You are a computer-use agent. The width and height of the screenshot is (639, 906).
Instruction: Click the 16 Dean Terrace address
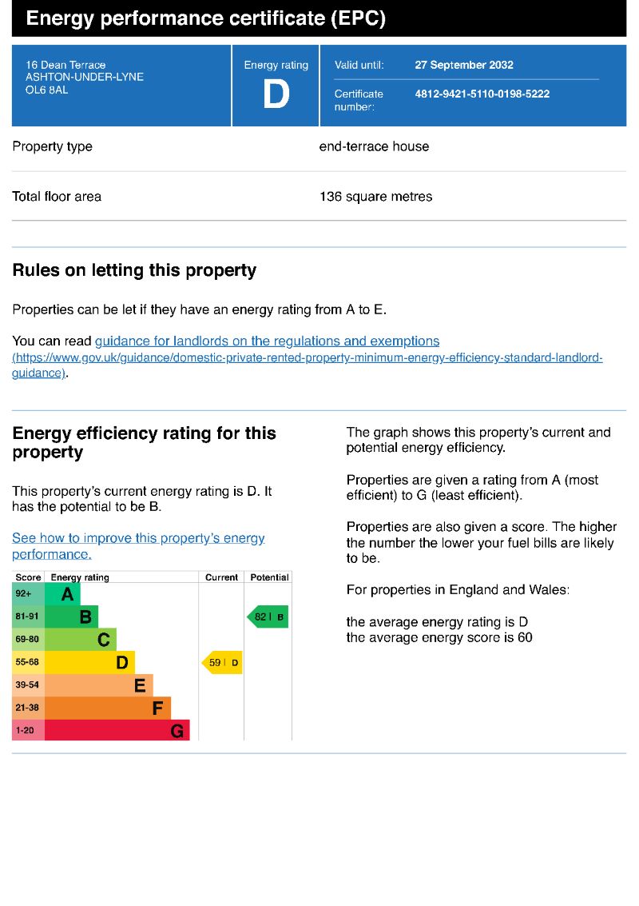tap(65, 65)
